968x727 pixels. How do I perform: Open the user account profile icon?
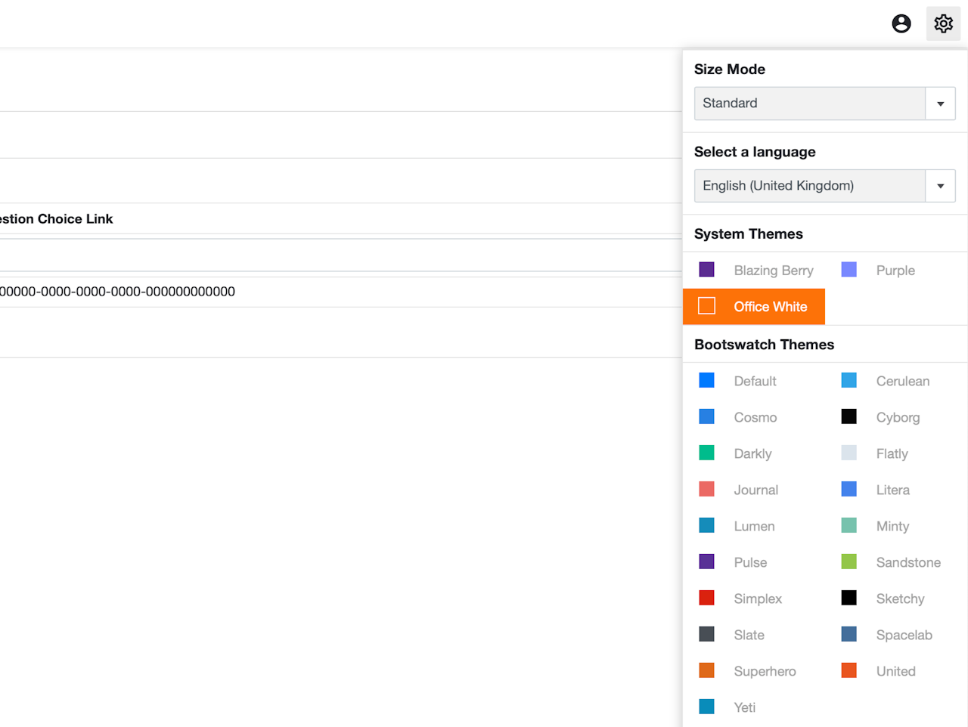901,24
